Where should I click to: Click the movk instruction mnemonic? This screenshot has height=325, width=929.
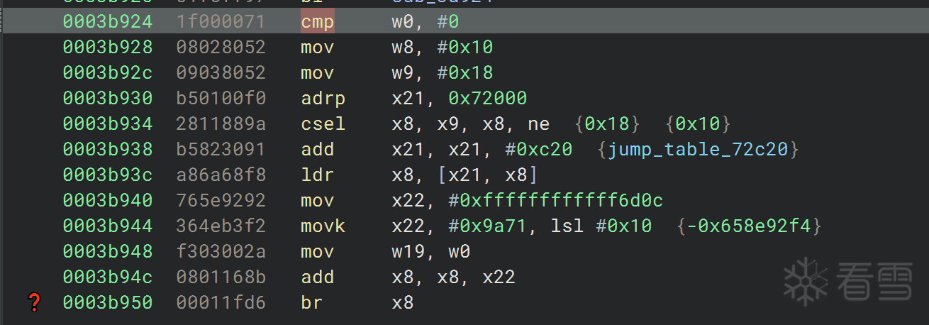coord(323,226)
